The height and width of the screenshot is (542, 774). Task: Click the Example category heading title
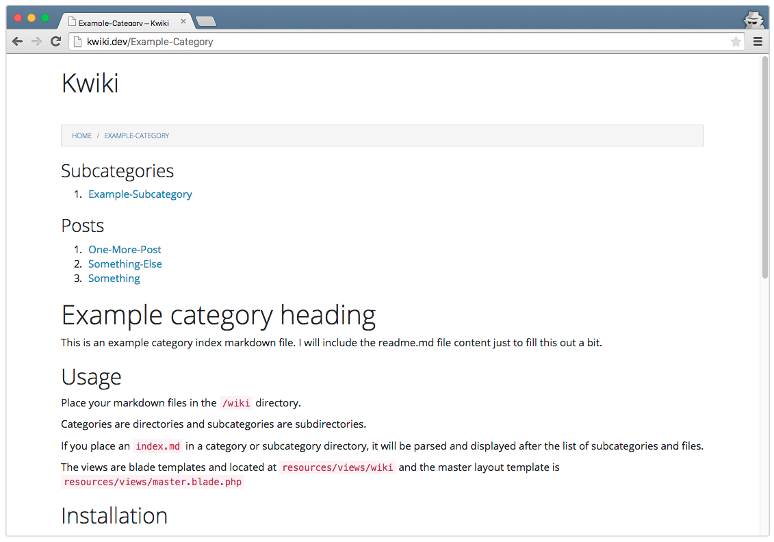tap(218, 315)
